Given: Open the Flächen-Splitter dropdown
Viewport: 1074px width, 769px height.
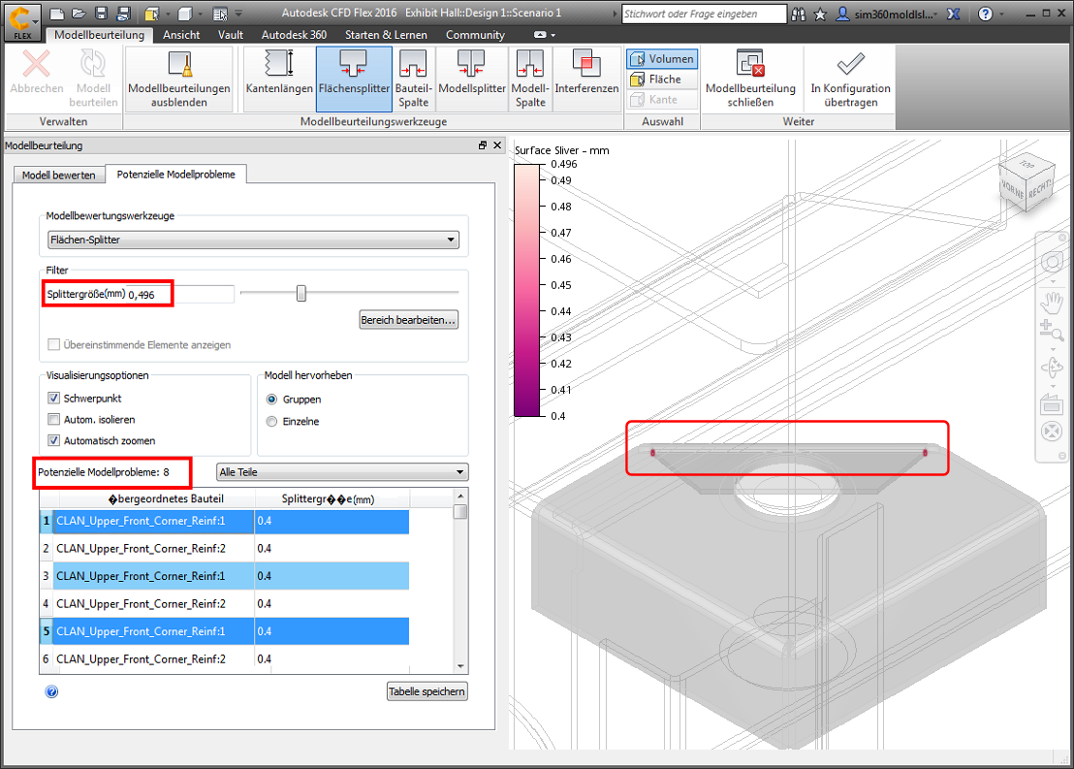Looking at the screenshot, I should [x=253, y=240].
